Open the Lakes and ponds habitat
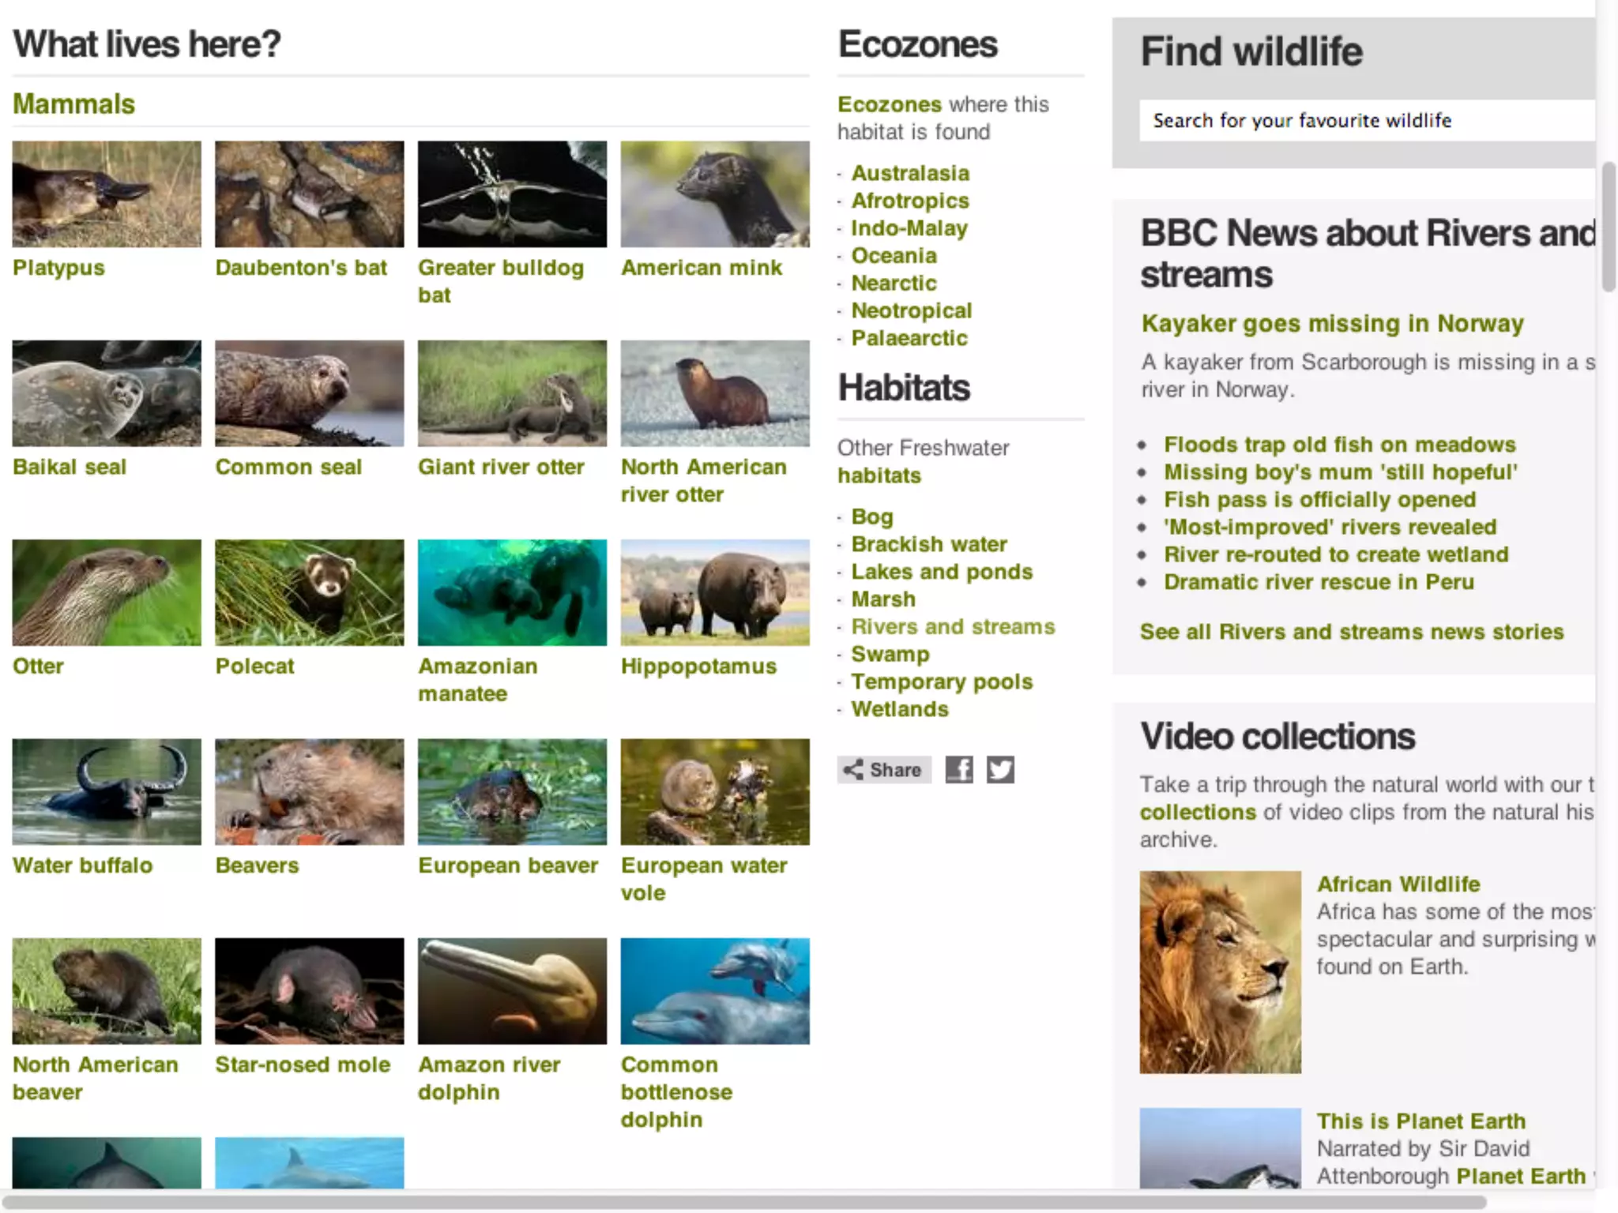The height and width of the screenshot is (1213, 1618). tap(942, 572)
